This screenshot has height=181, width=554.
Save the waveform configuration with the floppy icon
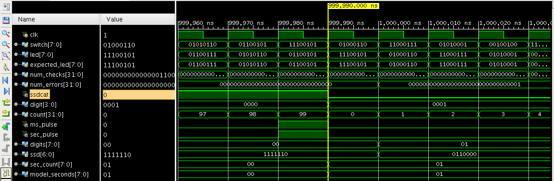[6, 20]
